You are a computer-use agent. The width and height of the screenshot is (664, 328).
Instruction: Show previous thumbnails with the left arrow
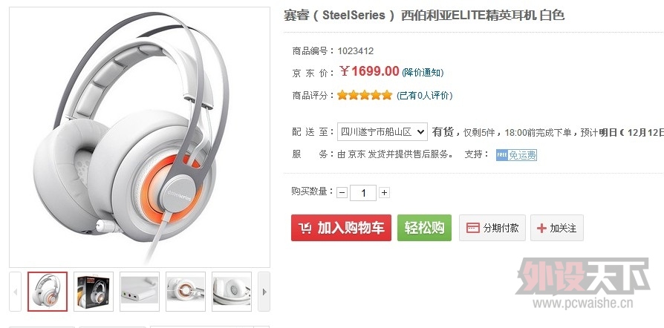(x=16, y=292)
